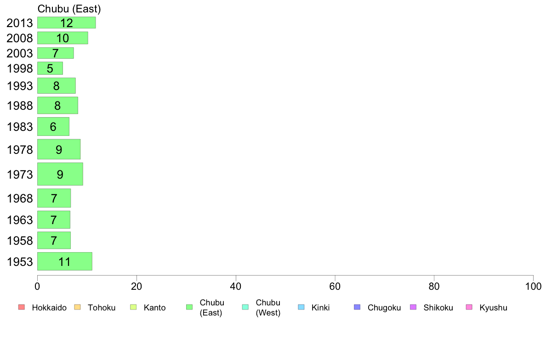Screen dimensions: 546x338
Task: Click the Shikoku legend label text
Action: coord(438,308)
